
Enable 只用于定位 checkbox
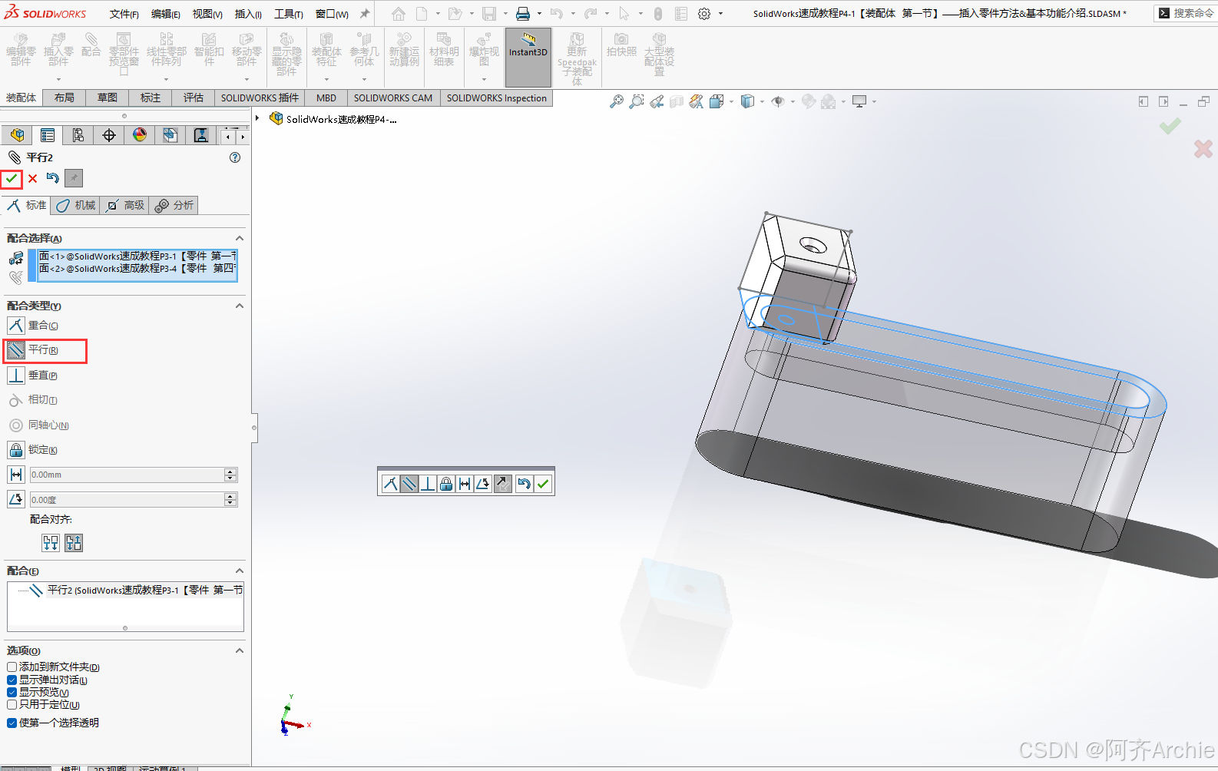pyautogui.click(x=12, y=704)
